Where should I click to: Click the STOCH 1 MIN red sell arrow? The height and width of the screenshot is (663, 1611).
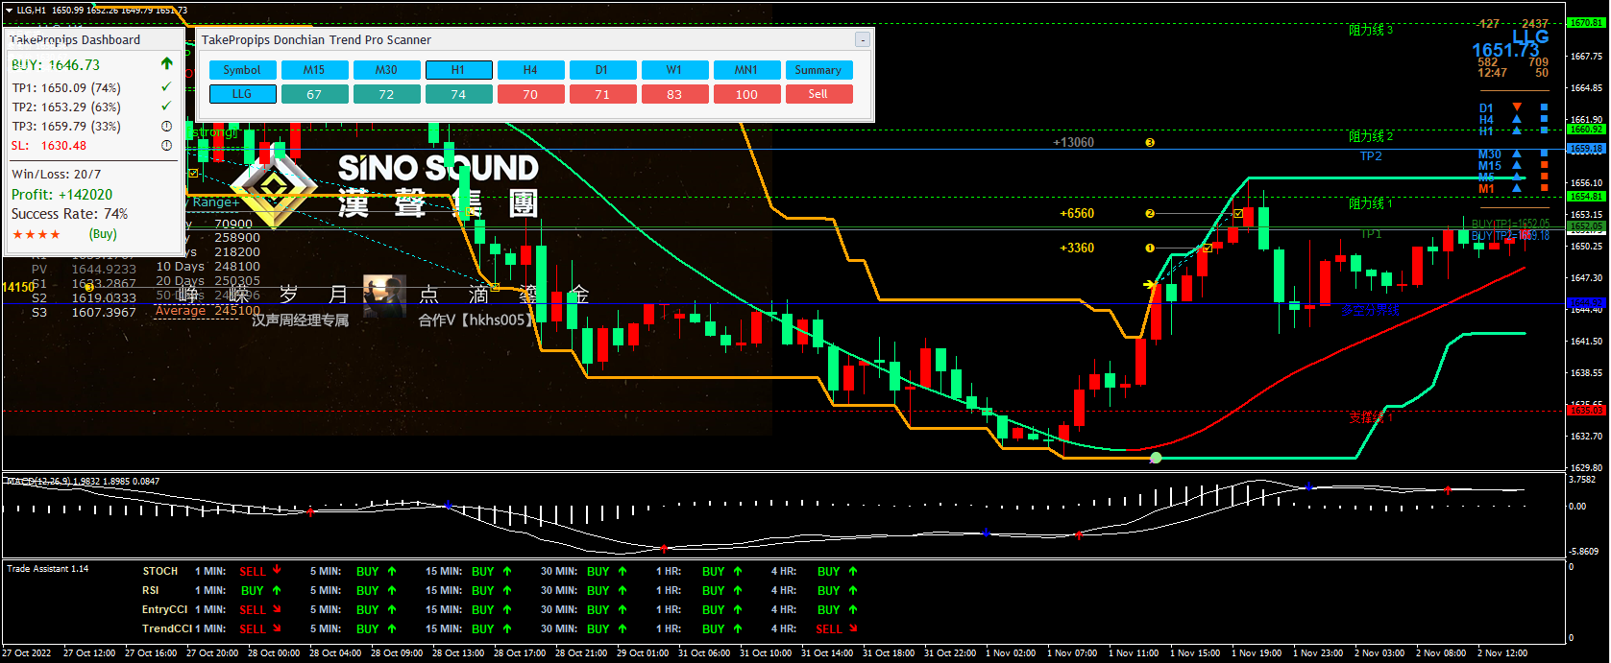pos(277,570)
